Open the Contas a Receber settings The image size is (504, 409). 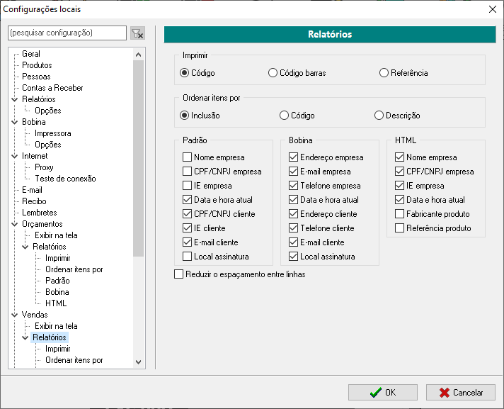[x=52, y=88]
